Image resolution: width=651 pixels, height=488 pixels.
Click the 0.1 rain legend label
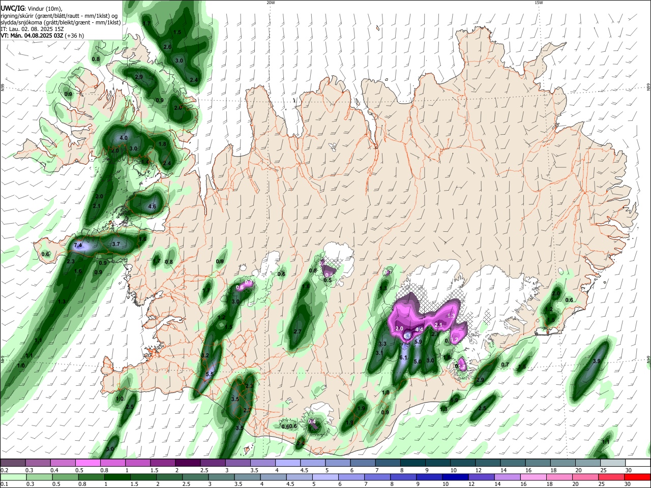click(4, 484)
